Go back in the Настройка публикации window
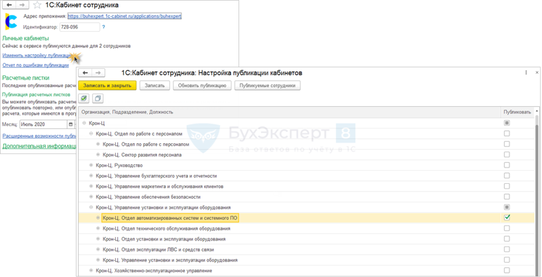542x277 pixels. [x=85, y=73]
